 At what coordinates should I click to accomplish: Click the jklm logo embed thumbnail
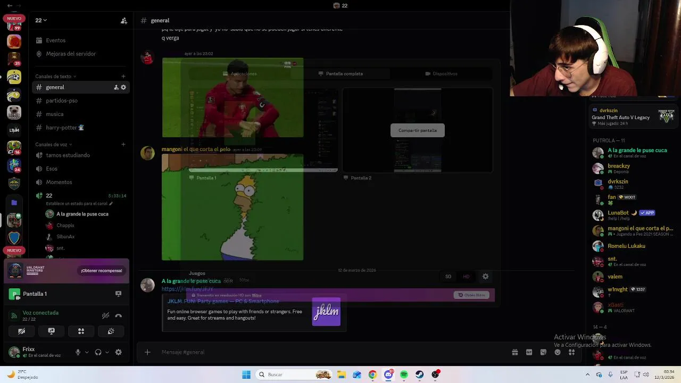tap(326, 312)
